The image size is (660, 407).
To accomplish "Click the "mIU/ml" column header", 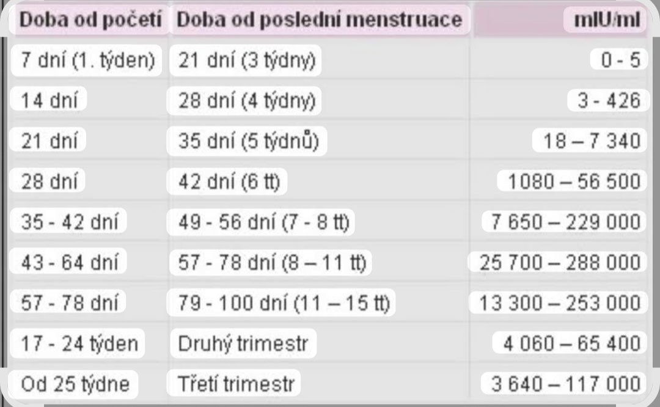I will tap(607, 21).
